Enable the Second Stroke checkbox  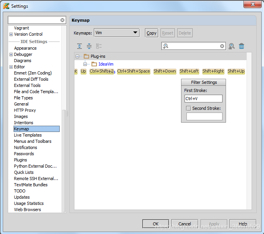click(188, 108)
